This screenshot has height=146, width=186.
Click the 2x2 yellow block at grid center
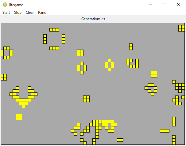coord(86,99)
